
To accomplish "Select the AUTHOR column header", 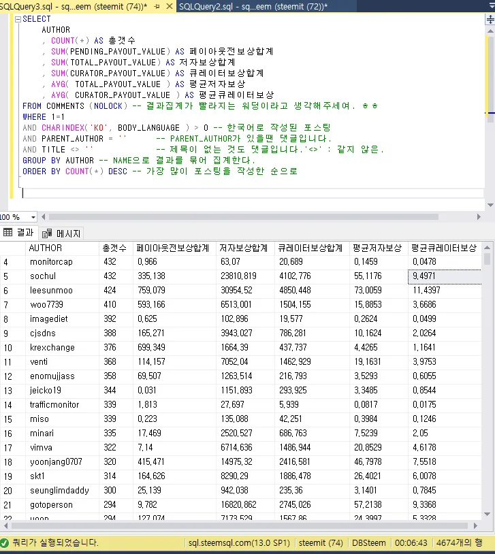I will (62, 248).
